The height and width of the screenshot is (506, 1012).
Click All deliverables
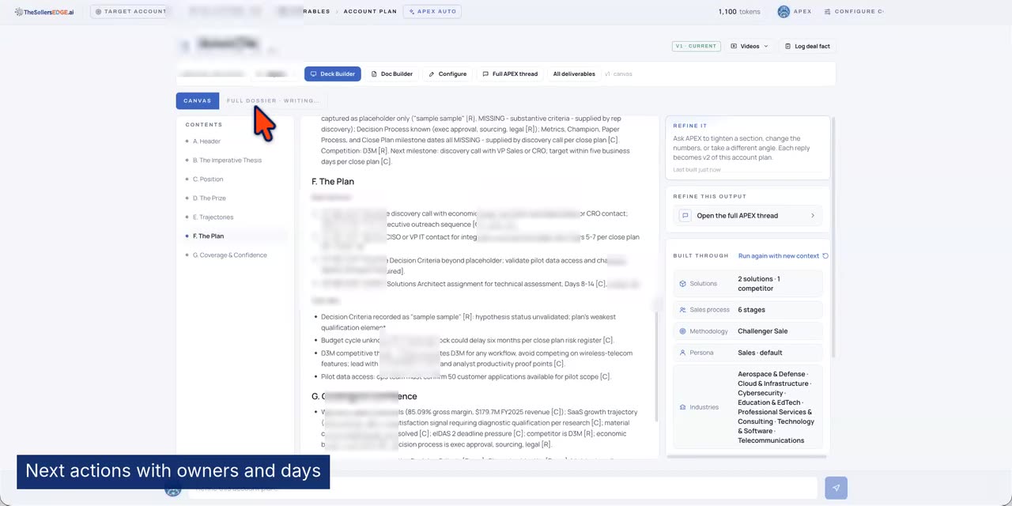pos(574,74)
